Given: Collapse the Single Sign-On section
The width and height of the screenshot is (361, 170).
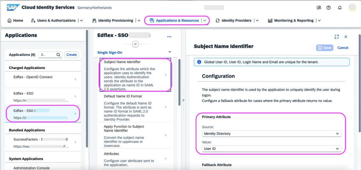Looking at the screenshot, I should [170, 52].
